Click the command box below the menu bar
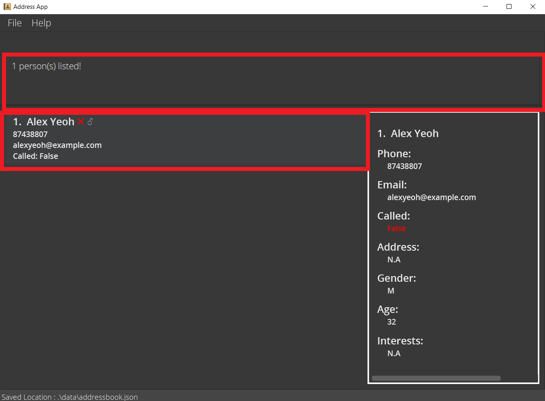 coord(272,43)
